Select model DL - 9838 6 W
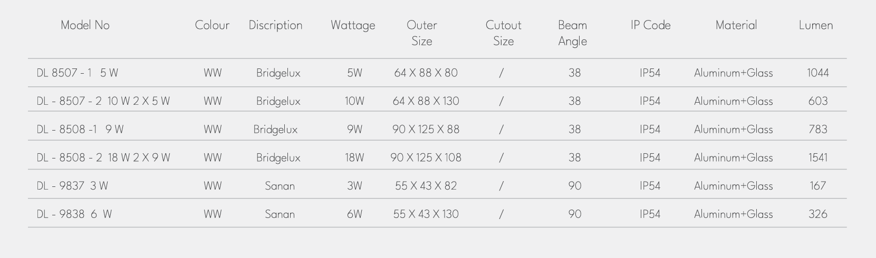The image size is (876, 258). [74, 214]
